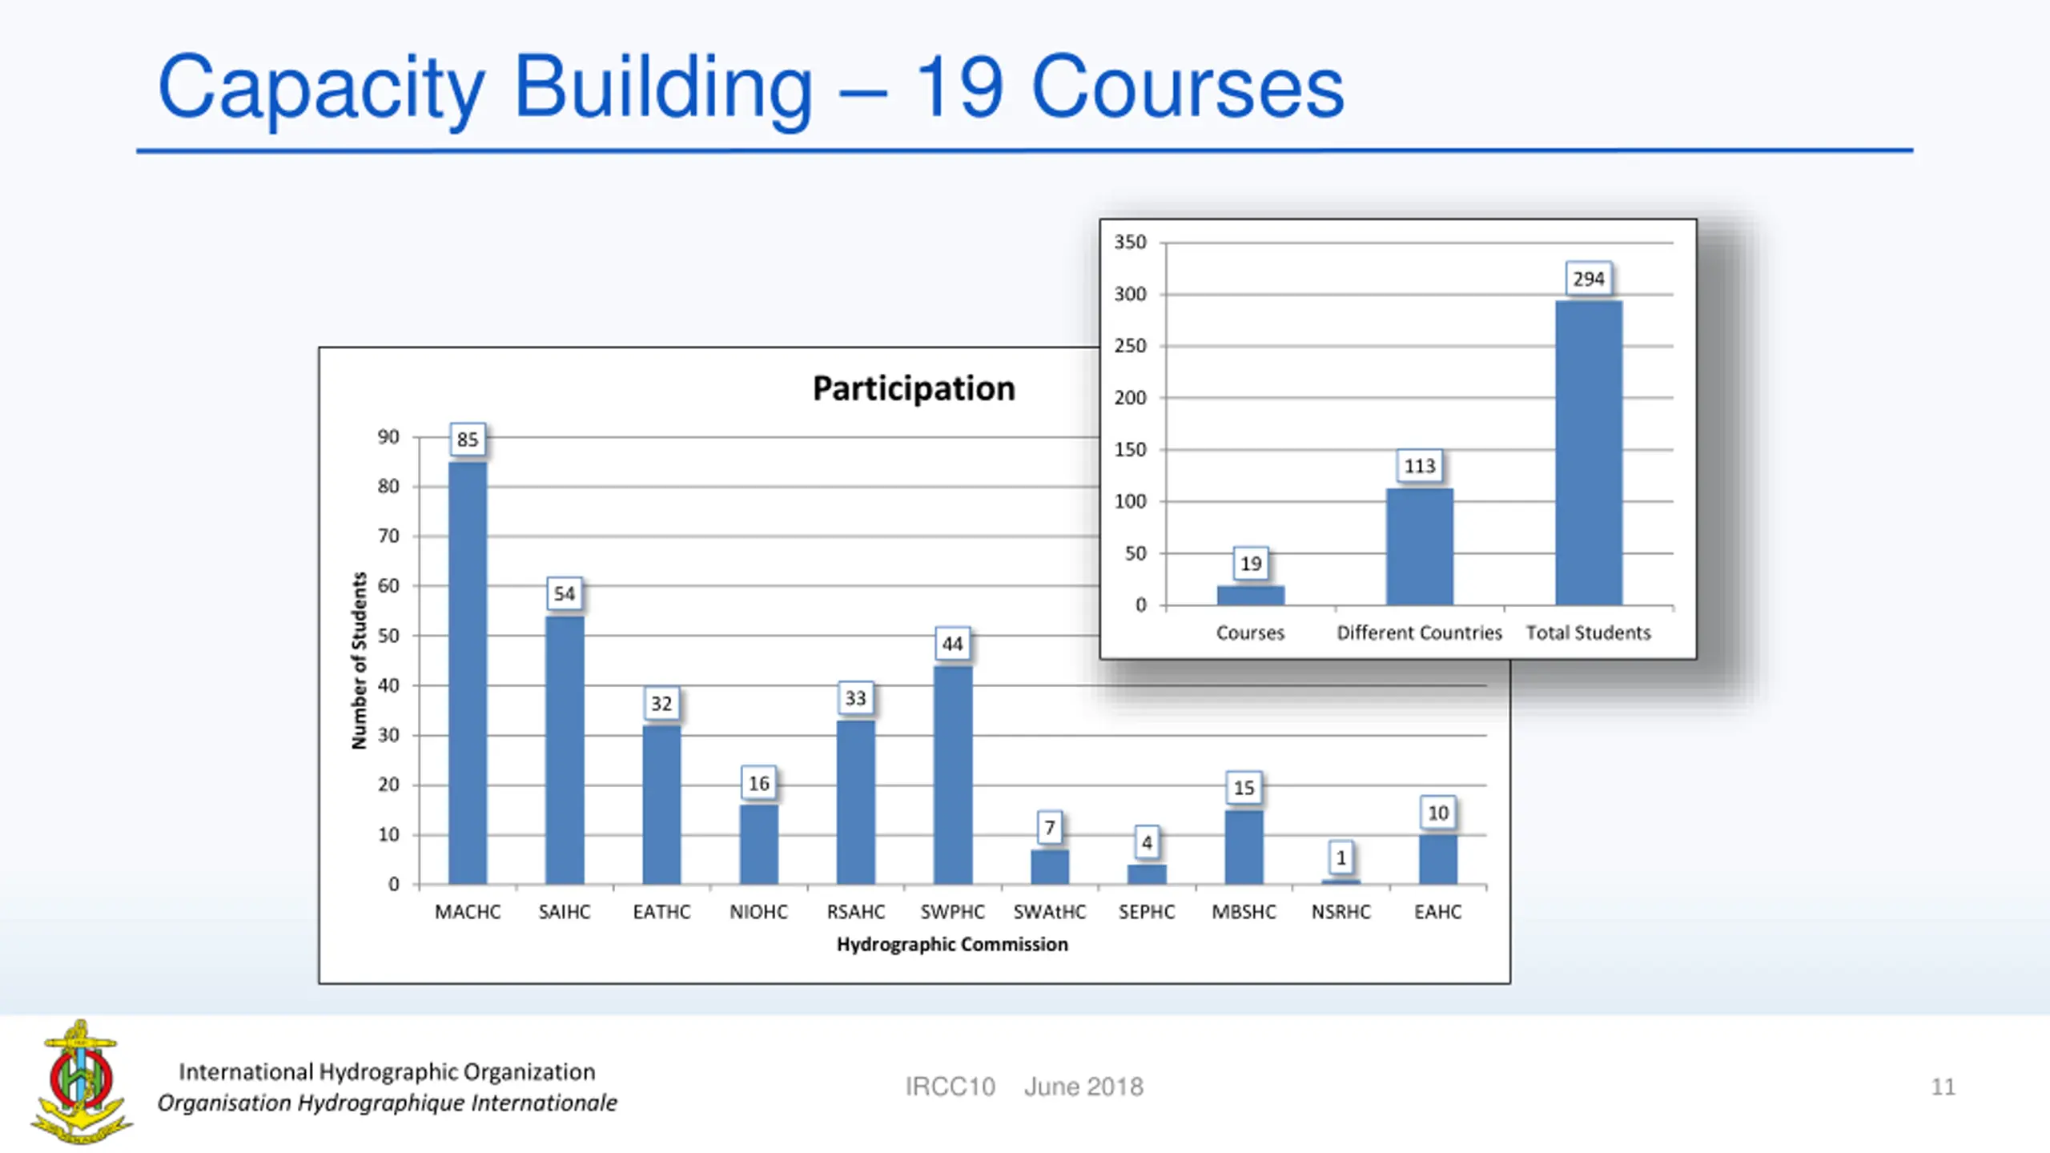
Task: Click the 'June 2018' footer date
Action: [x=1083, y=1087]
